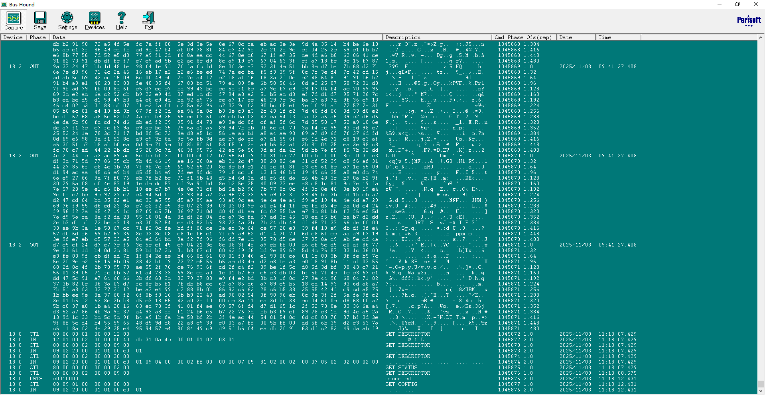Viewport: 765px width, 395px height.
Task: Select time entry 11:18:08.575
Action: pyautogui.click(x=617, y=373)
